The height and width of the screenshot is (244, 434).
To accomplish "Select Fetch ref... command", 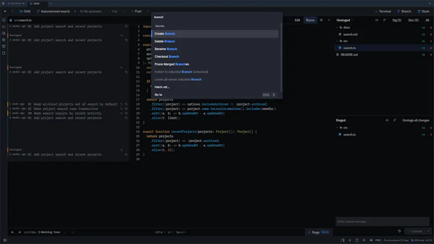I will pos(215,87).
